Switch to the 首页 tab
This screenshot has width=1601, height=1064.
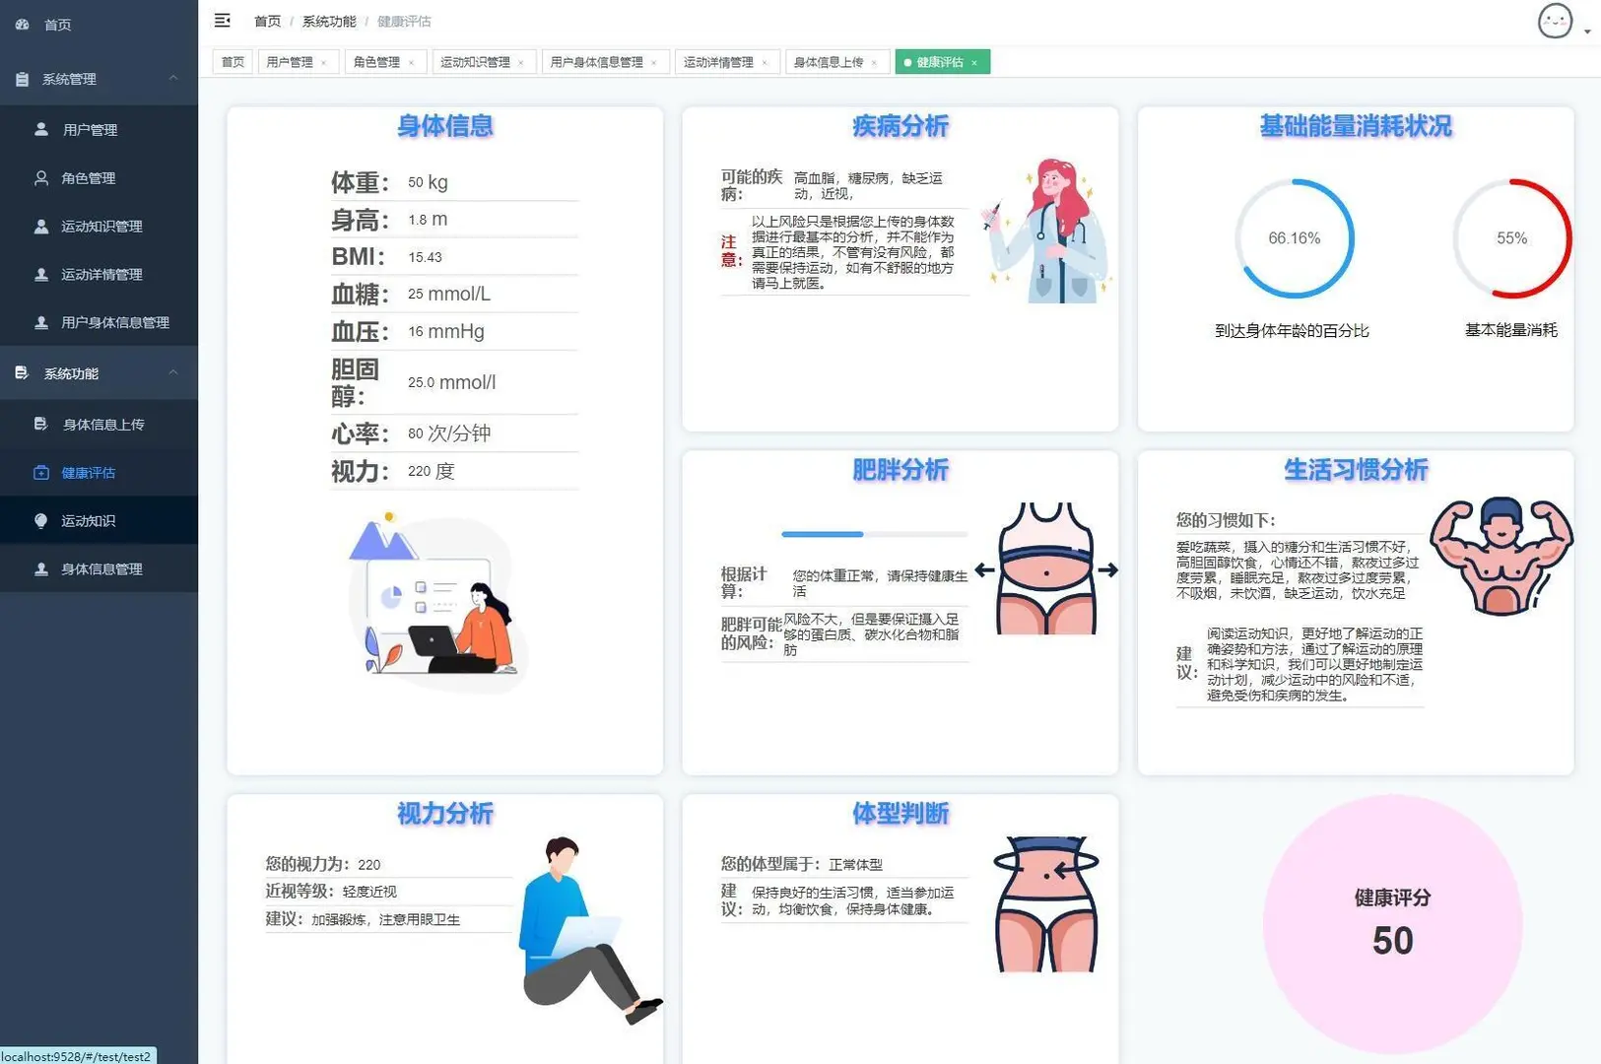coord(233,61)
